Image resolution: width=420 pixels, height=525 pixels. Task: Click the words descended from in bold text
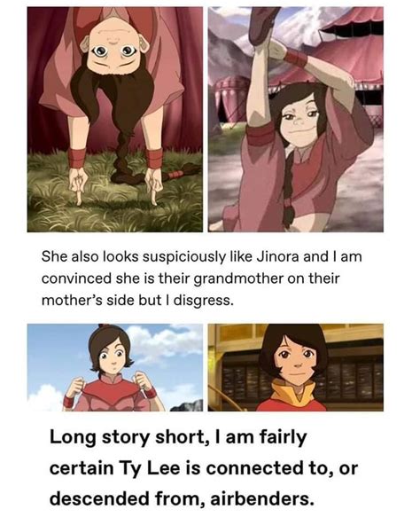(127, 499)
